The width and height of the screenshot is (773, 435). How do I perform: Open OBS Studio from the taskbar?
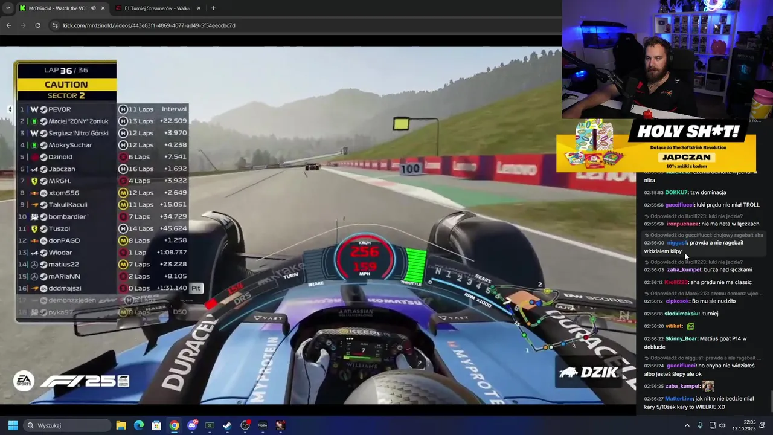pyautogui.click(x=245, y=425)
